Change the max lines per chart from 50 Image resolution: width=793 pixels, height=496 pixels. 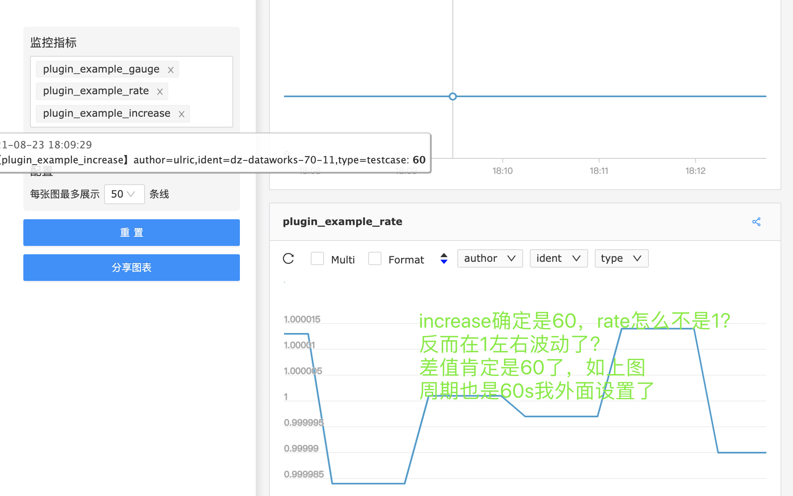pyautogui.click(x=124, y=194)
